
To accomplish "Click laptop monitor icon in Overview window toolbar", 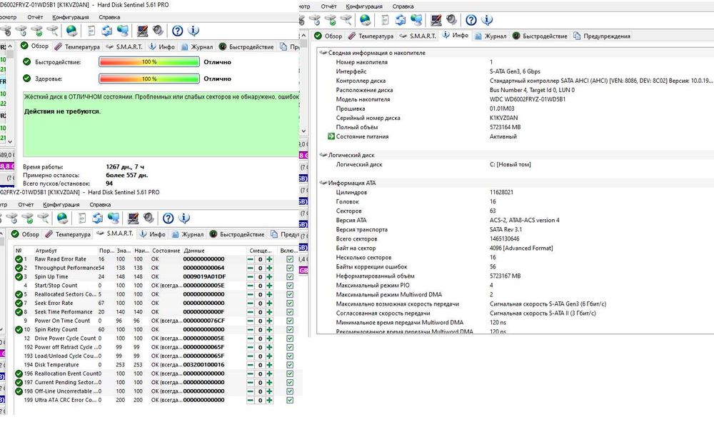I will (x=142, y=31).
